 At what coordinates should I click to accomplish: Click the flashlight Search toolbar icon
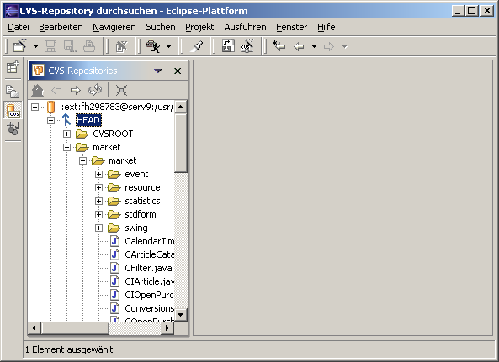tap(197, 46)
